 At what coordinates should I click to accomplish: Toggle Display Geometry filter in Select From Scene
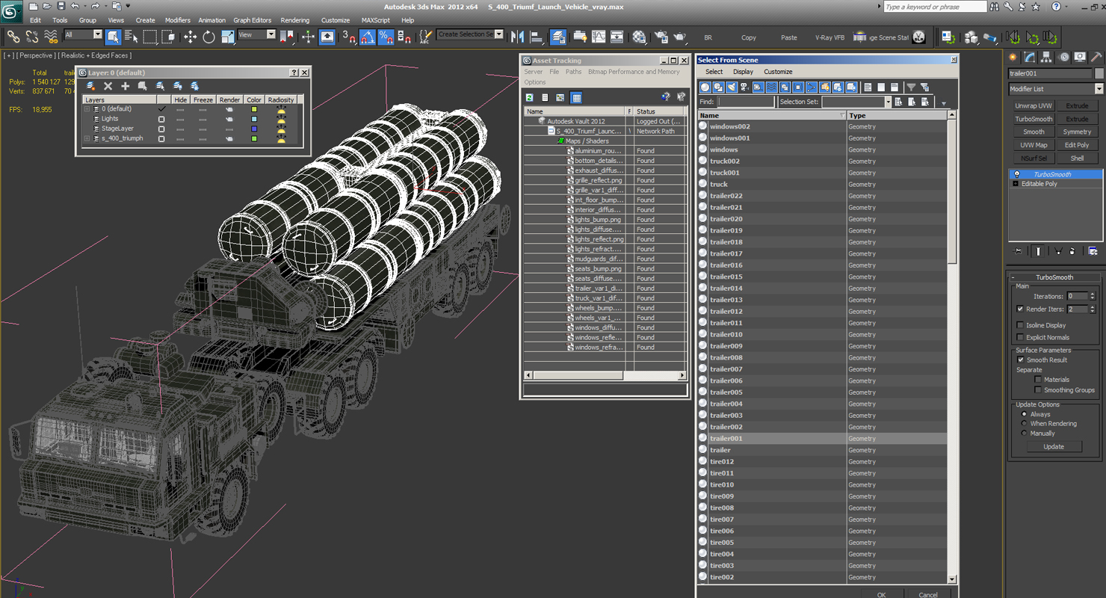705,87
